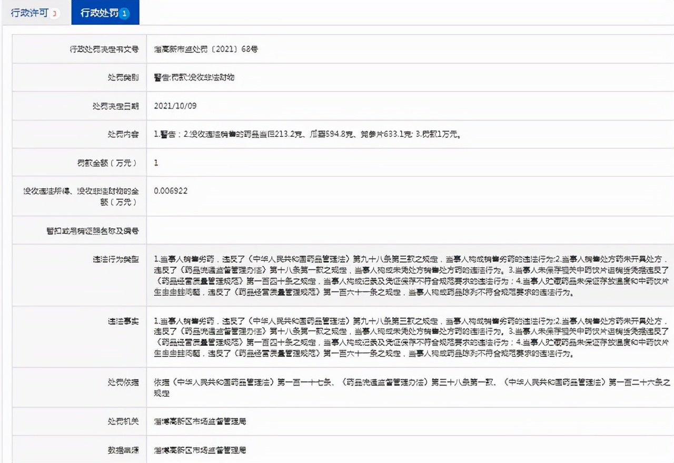Image resolution: width=674 pixels, height=463 pixels.
Task: Switch to the 行政许可 tab
Action: tap(35, 13)
